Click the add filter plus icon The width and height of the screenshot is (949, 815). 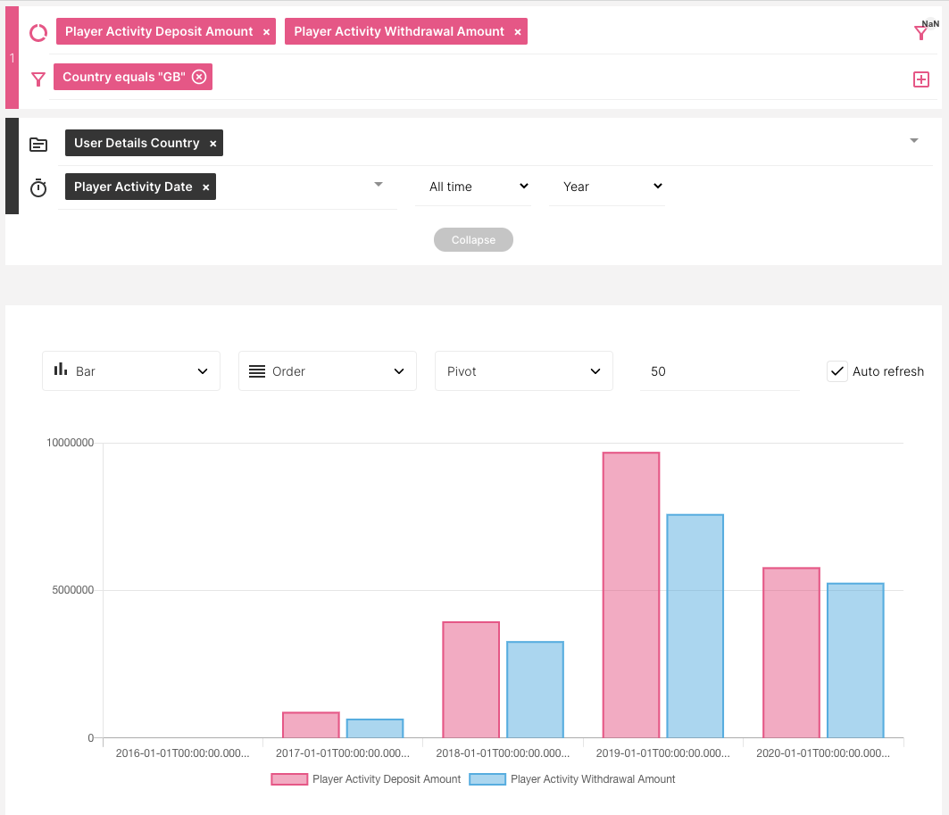pos(921,79)
